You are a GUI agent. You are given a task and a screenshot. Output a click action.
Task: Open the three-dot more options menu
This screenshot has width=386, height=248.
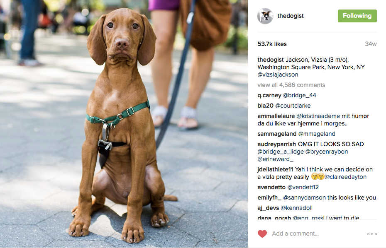372,234
